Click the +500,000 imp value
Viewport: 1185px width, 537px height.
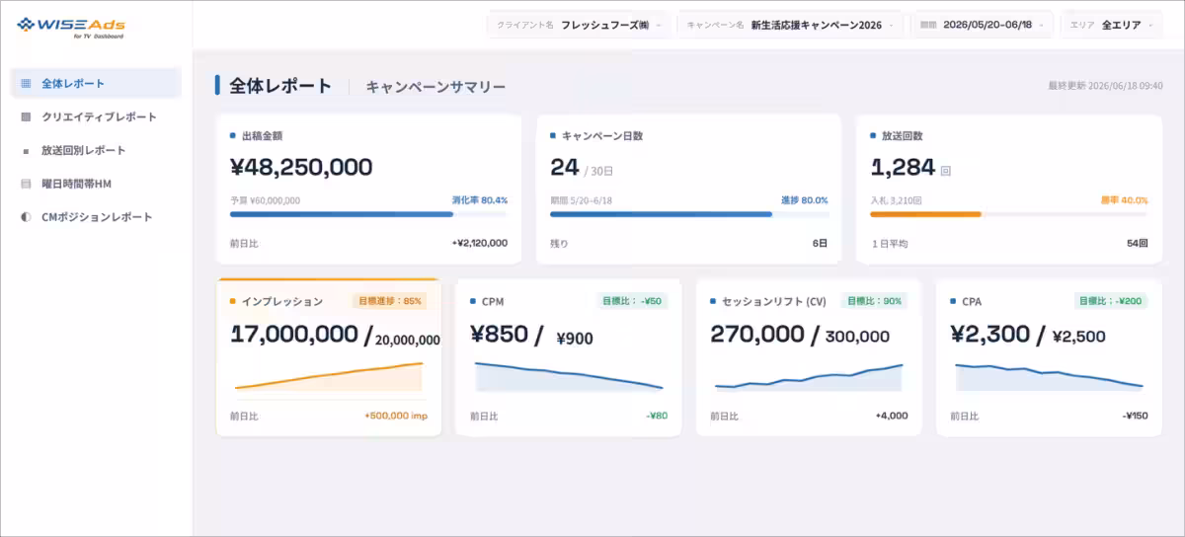click(396, 416)
